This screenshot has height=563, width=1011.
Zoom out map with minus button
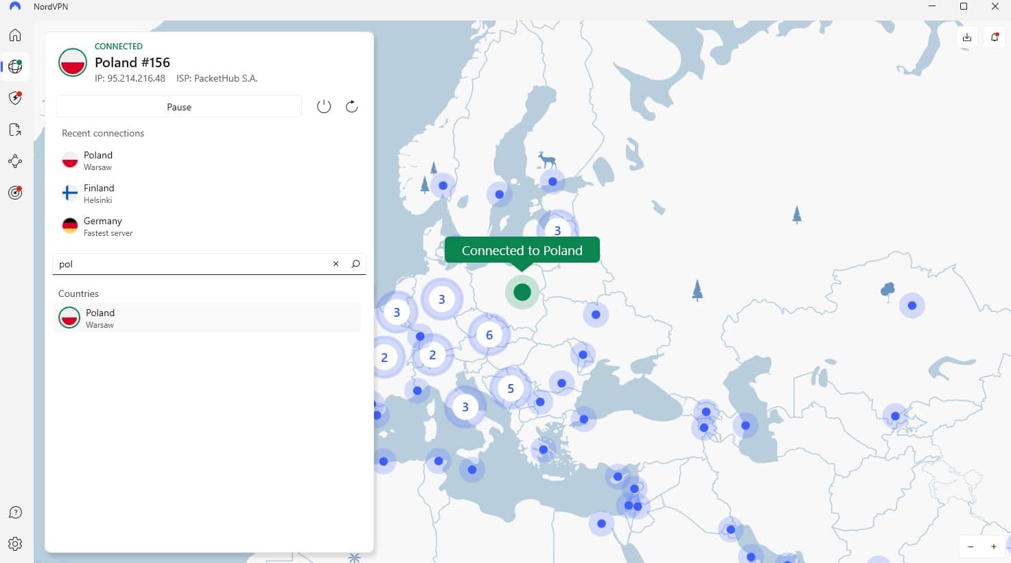click(x=971, y=547)
